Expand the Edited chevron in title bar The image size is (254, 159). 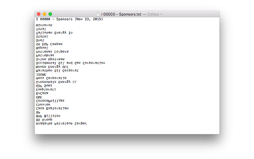point(161,14)
